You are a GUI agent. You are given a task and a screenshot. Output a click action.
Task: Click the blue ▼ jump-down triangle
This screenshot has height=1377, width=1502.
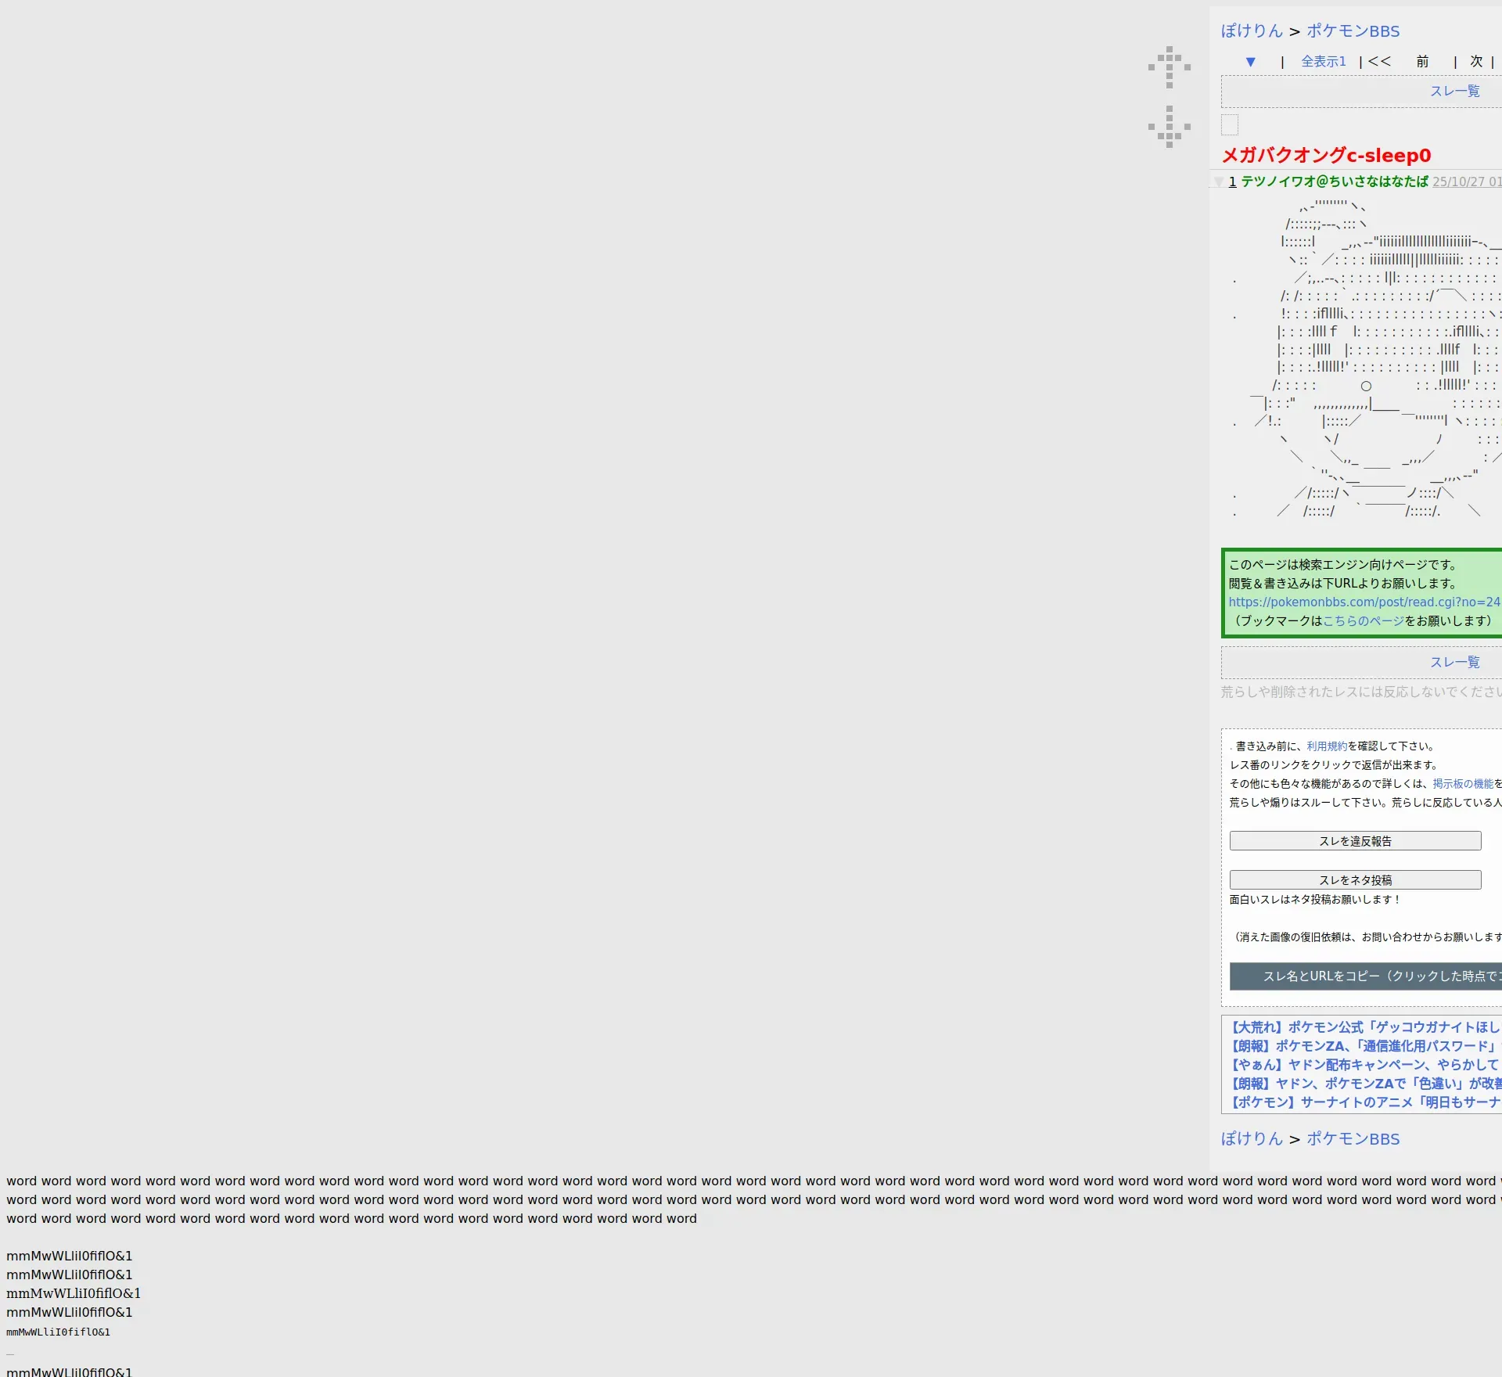(x=1250, y=62)
